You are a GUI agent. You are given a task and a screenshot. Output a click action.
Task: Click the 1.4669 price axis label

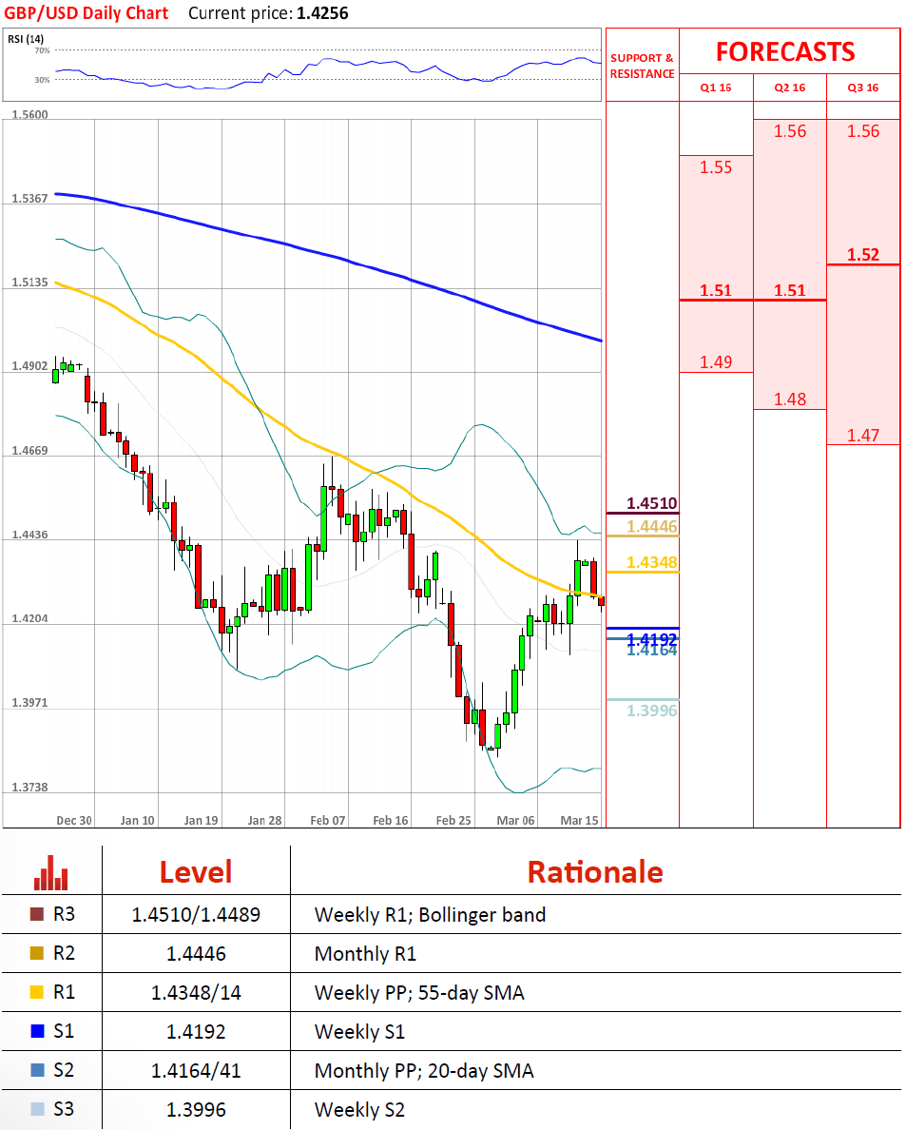[x=29, y=451]
